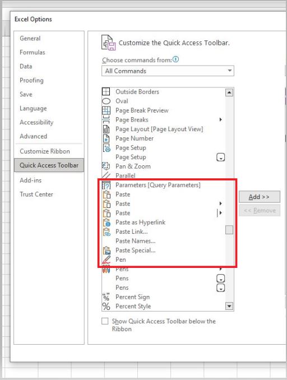Click the Parameters Query Parameters icon

[x=106, y=185]
